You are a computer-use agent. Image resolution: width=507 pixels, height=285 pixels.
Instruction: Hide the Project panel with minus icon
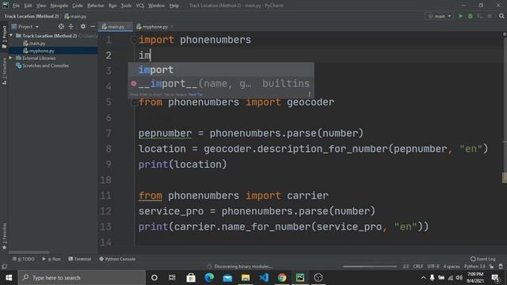click(93, 26)
